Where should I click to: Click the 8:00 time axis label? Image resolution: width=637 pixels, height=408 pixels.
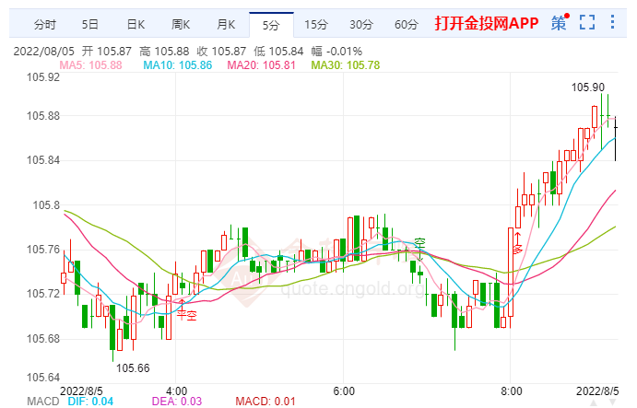(x=512, y=391)
